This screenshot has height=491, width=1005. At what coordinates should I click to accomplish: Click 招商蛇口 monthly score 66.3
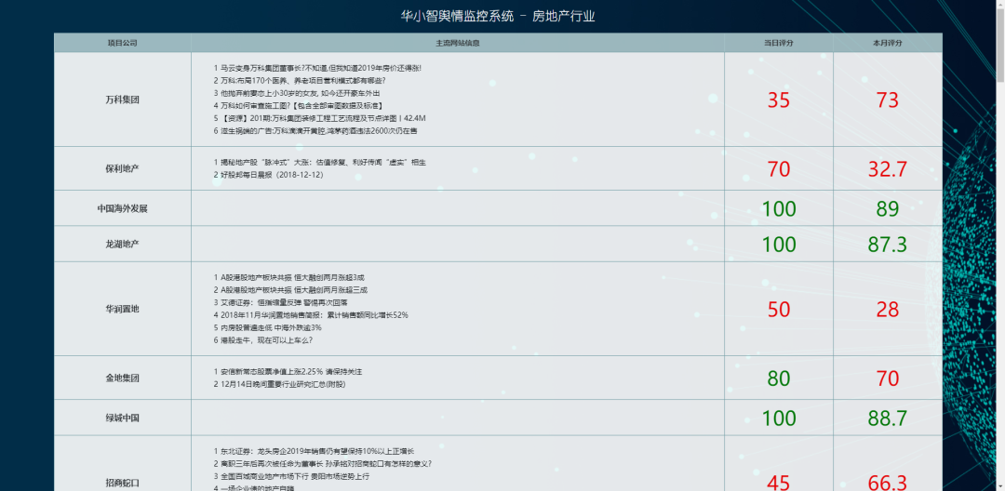pyautogui.click(x=888, y=483)
